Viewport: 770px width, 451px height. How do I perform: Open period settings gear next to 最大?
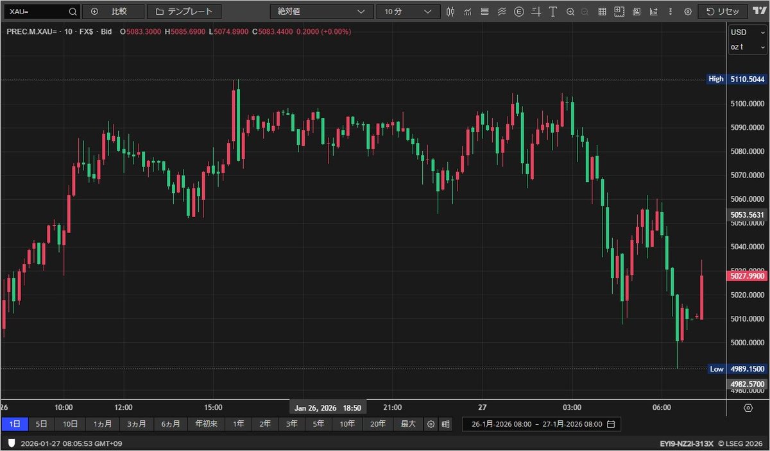coord(431,424)
